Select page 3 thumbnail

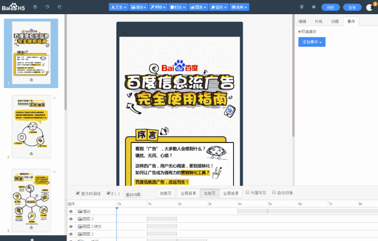click(x=31, y=200)
